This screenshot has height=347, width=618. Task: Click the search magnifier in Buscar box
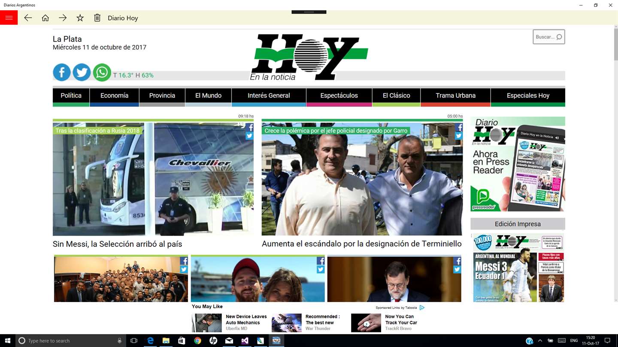coord(559,37)
